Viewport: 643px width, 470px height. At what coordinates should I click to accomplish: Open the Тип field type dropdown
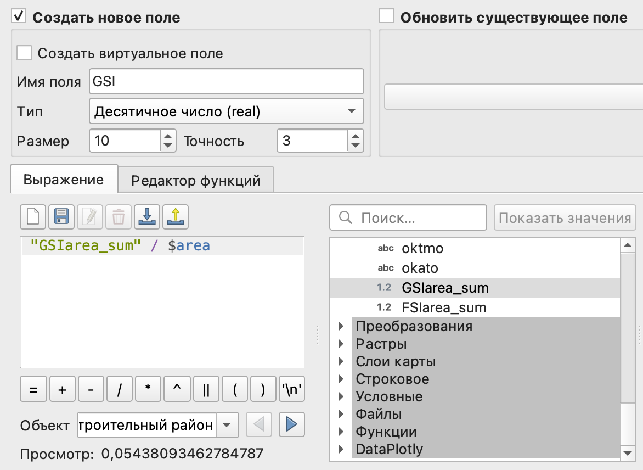[x=226, y=111]
